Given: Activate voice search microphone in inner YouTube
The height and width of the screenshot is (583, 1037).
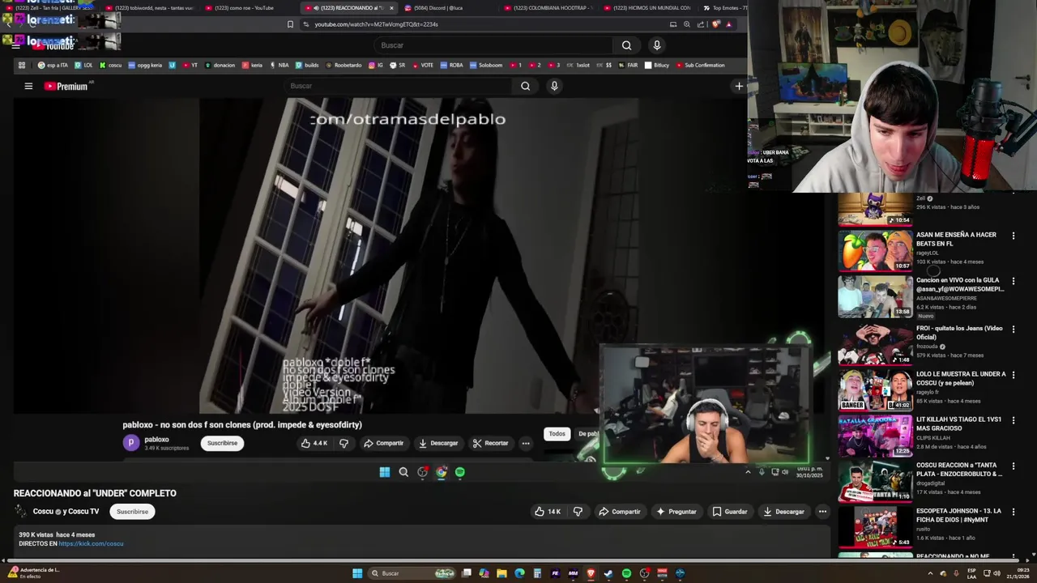Looking at the screenshot, I should [x=554, y=86].
